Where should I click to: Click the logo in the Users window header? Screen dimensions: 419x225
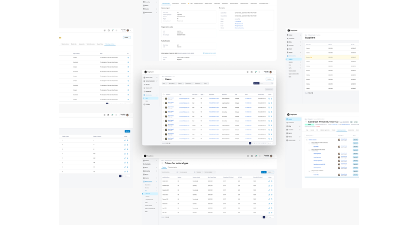[149, 72]
